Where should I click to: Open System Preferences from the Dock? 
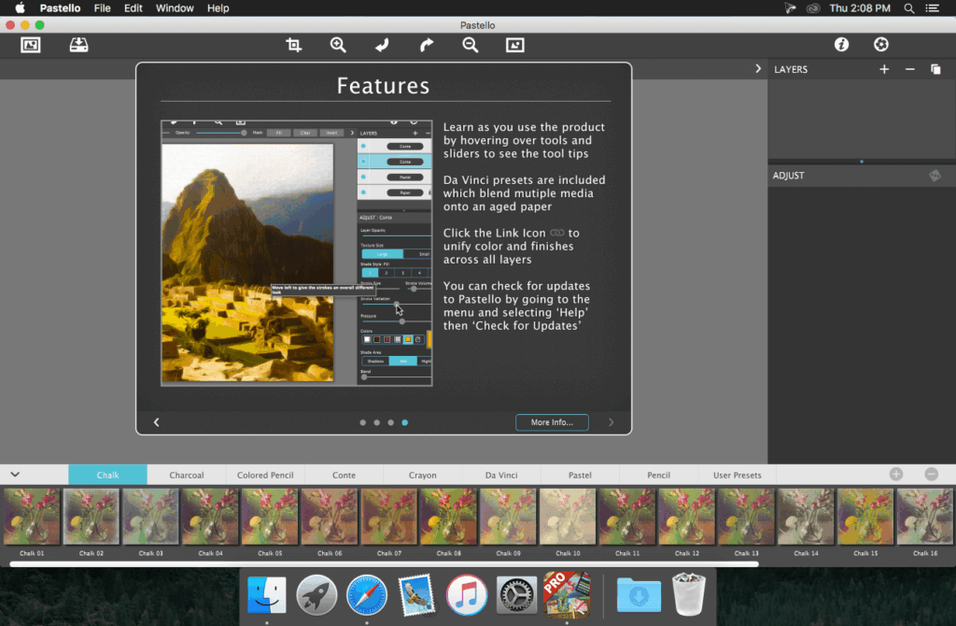pos(516,594)
